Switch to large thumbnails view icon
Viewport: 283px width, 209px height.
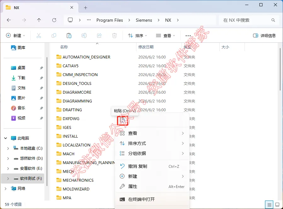point(277,205)
